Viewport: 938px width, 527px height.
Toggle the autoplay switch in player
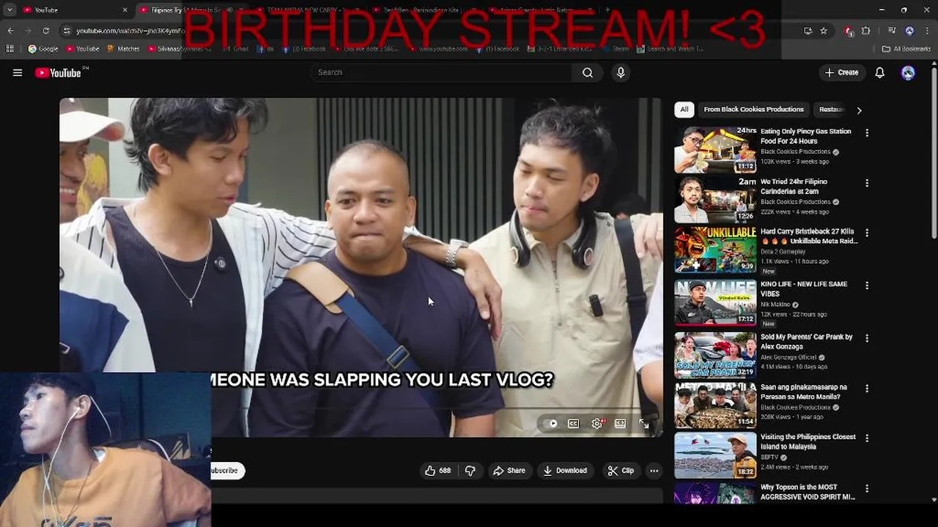click(551, 423)
